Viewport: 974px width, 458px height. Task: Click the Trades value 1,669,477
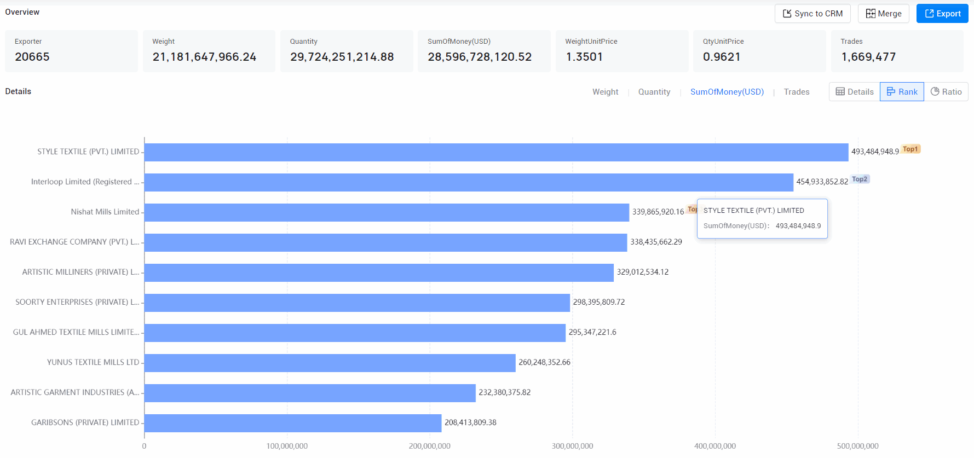(868, 57)
